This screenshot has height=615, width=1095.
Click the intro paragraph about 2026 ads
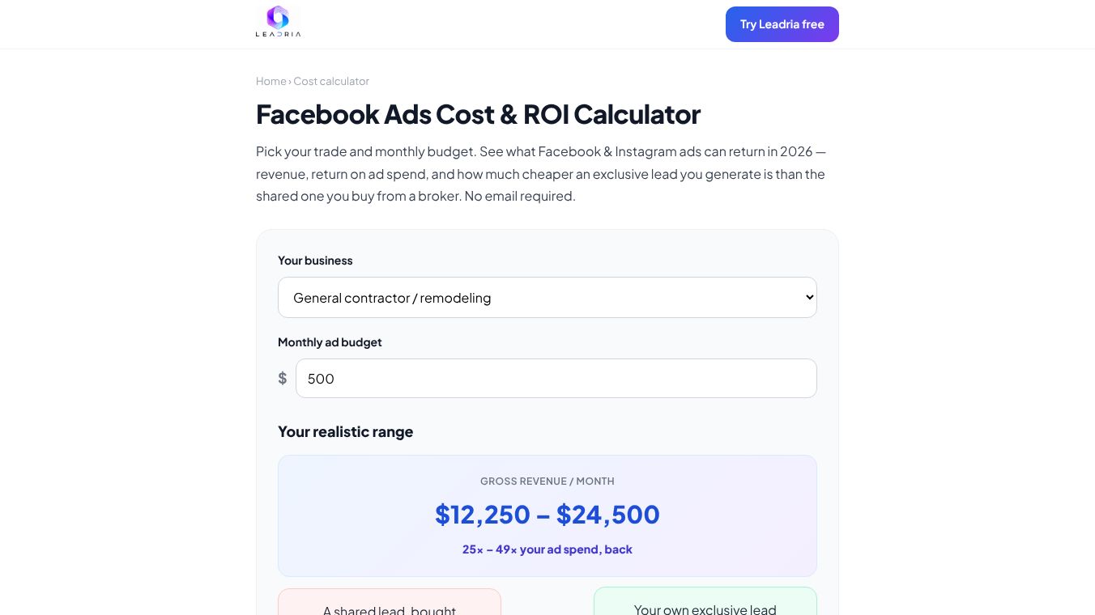click(x=541, y=174)
